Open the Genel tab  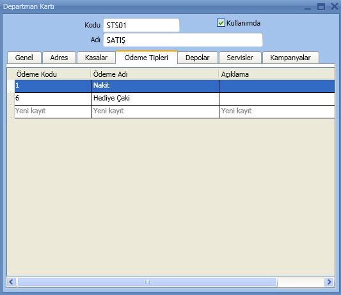(x=24, y=58)
